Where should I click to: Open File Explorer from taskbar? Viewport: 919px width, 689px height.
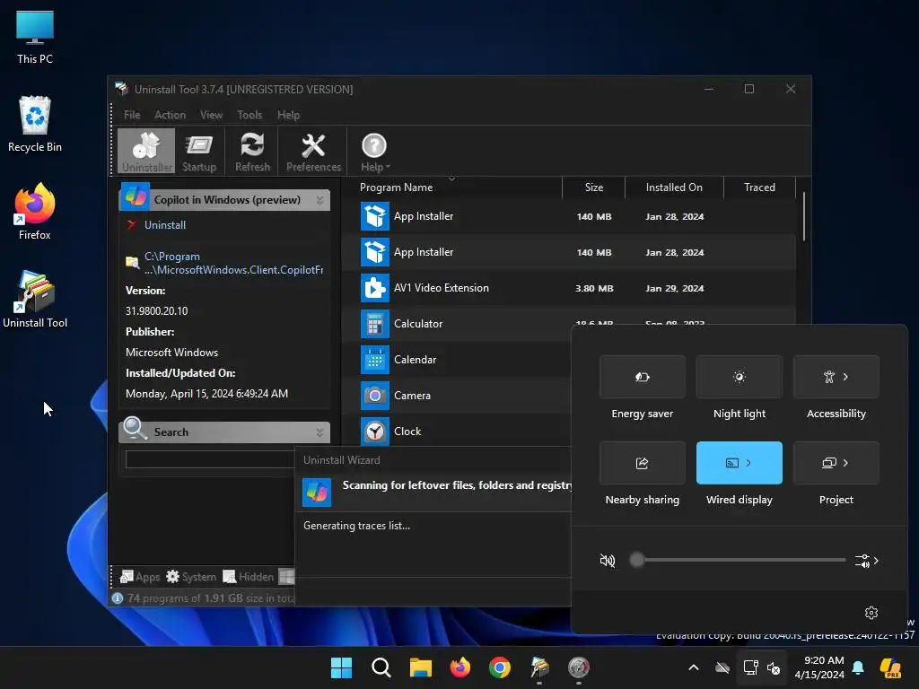(420, 667)
